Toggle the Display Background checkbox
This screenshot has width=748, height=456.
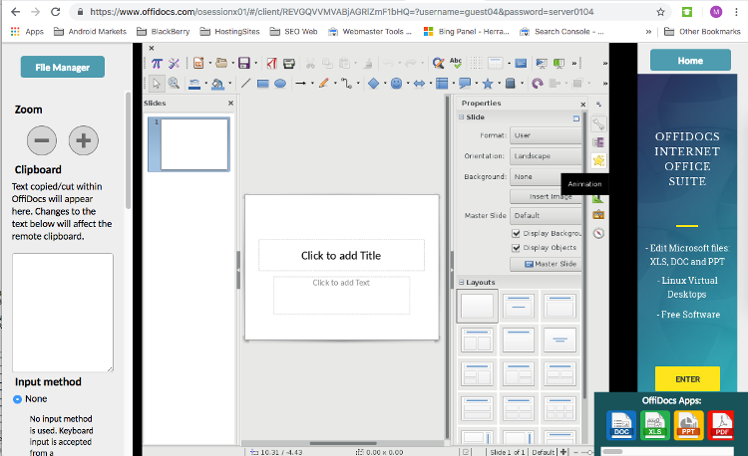(x=517, y=233)
